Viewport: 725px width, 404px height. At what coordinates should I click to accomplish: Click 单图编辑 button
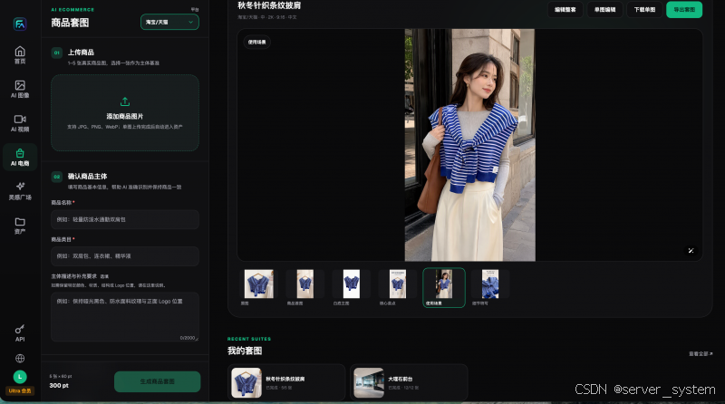(604, 10)
